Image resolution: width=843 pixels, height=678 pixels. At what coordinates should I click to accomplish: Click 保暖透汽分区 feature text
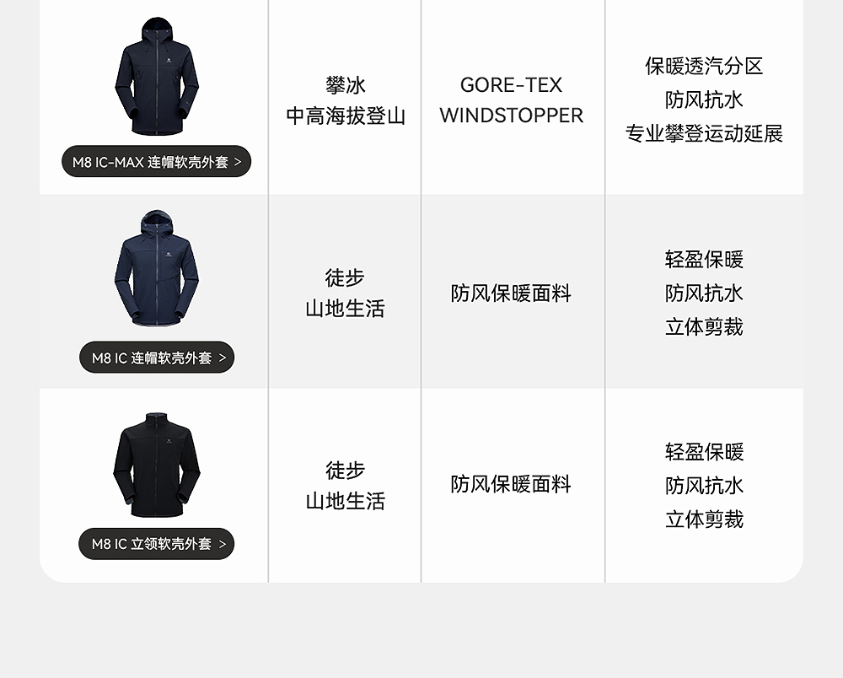(704, 66)
